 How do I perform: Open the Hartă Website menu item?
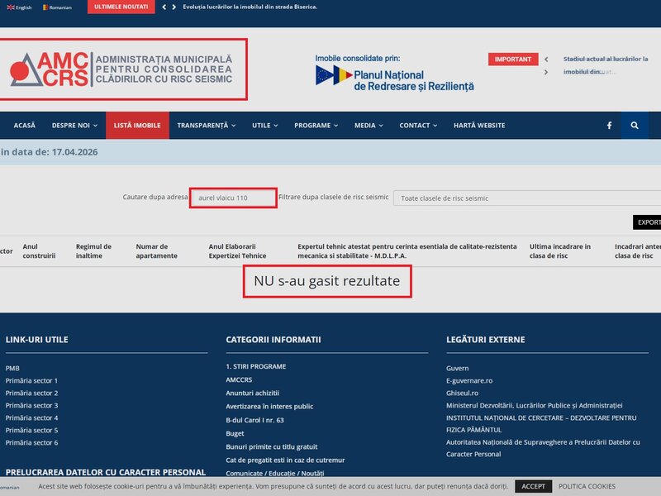[479, 126]
